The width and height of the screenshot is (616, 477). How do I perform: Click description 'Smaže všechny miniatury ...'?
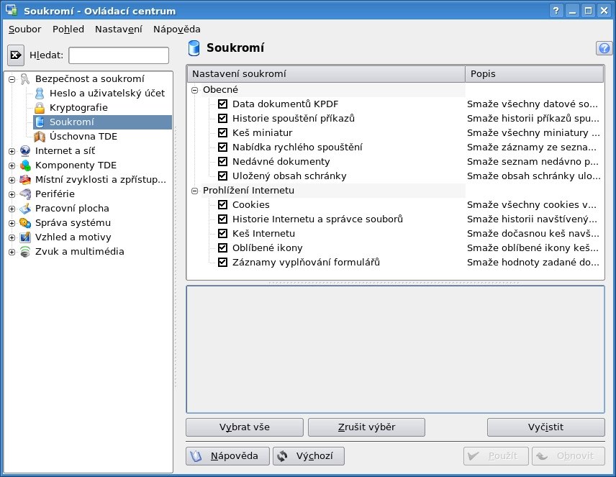533,133
